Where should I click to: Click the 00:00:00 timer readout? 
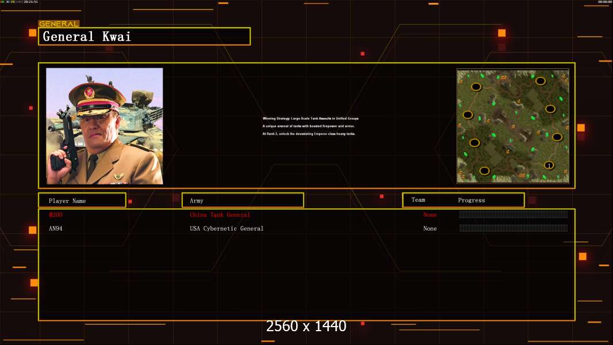tap(605, 2)
